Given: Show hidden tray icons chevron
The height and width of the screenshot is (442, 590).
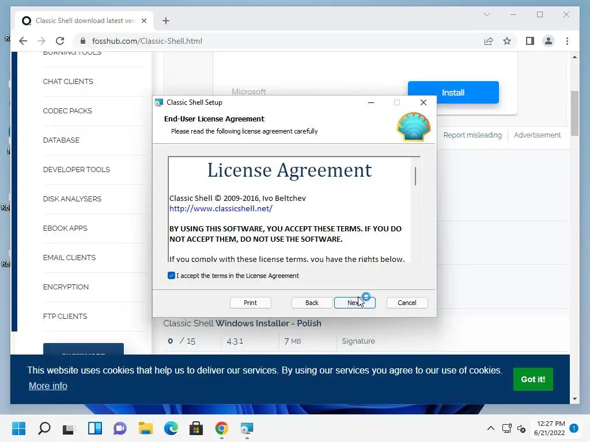Looking at the screenshot, I should click(491, 428).
